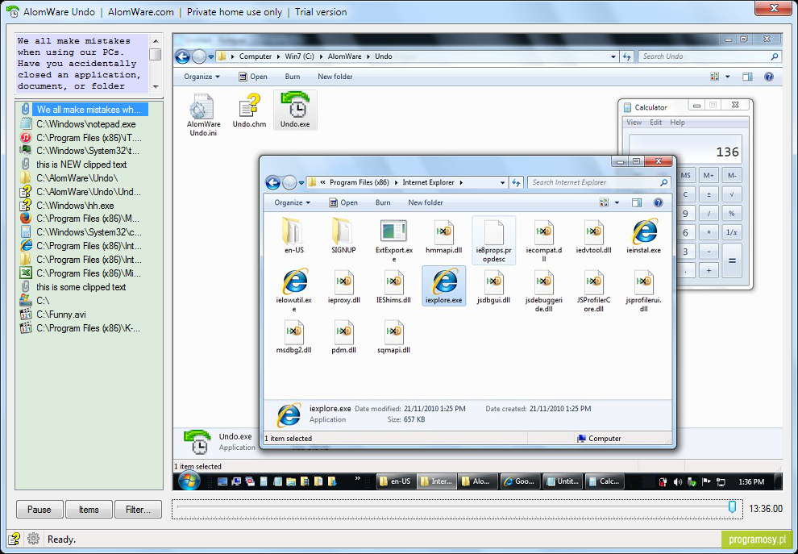Select the ExtExport.exe file icon
798x554 pixels.
click(x=393, y=241)
